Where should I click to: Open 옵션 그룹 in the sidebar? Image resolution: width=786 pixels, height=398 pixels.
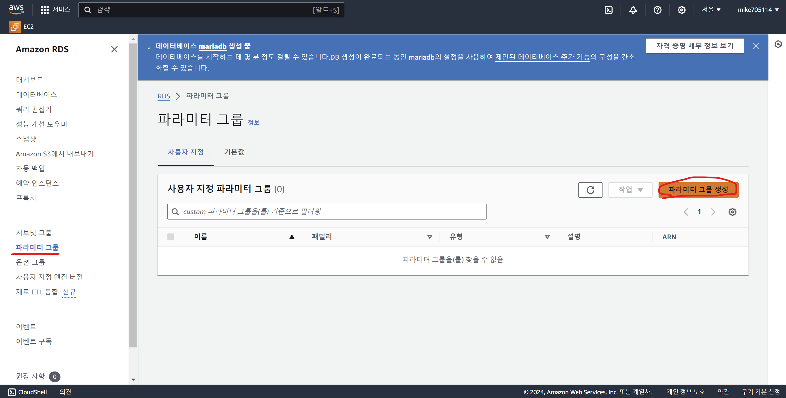pyautogui.click(x=30, y=262)
